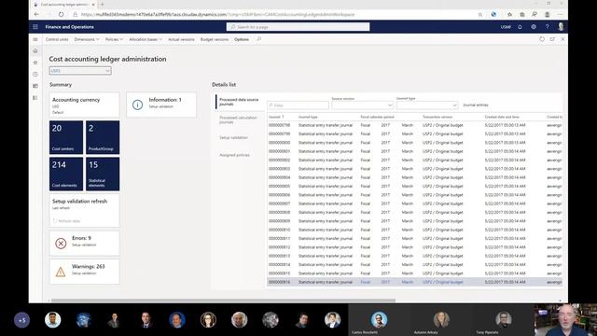Open Recent clock icon in sidebar
Image resolution: width=597 pixels, height=336 pixels.
click(35, 75)
